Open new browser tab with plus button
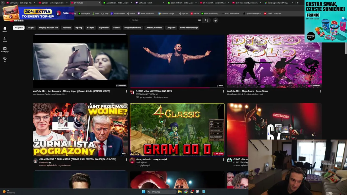Viewport: 347px width, 195px height. click(297, 3)
